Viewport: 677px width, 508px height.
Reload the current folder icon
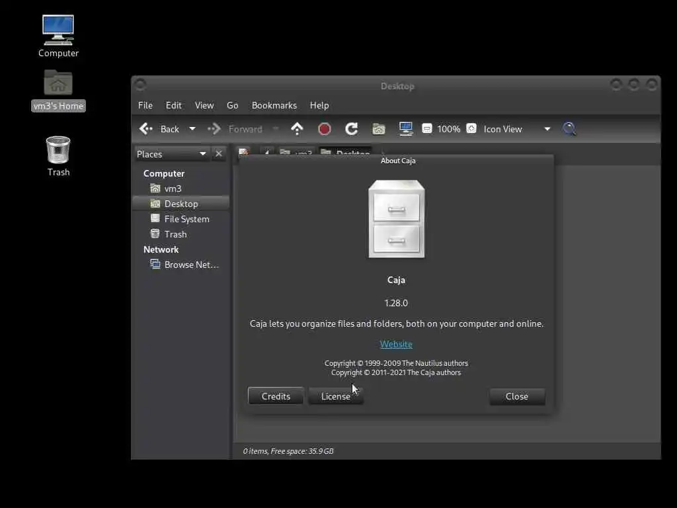(352, 129)
